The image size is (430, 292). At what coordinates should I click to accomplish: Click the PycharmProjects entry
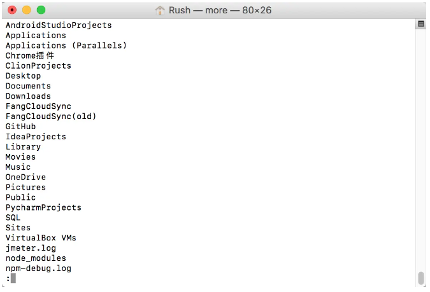pyautogui.click(x=43, y=207)
